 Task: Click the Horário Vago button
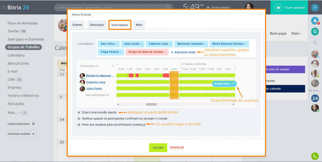[224, 84]
